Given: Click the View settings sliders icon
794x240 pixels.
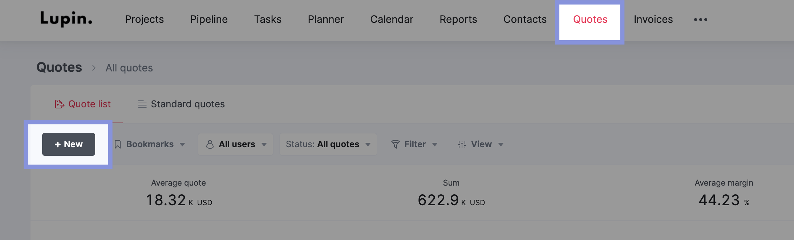Looking at the screenshot, I should 462,145.
